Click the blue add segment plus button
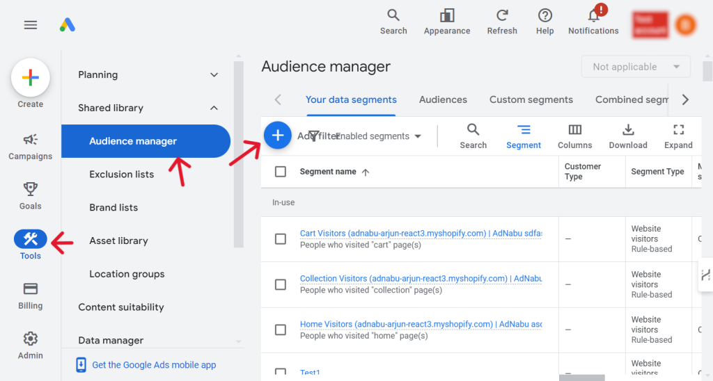Screen dimensions: 713x381 pyautogui.click(x=277, y=135)
